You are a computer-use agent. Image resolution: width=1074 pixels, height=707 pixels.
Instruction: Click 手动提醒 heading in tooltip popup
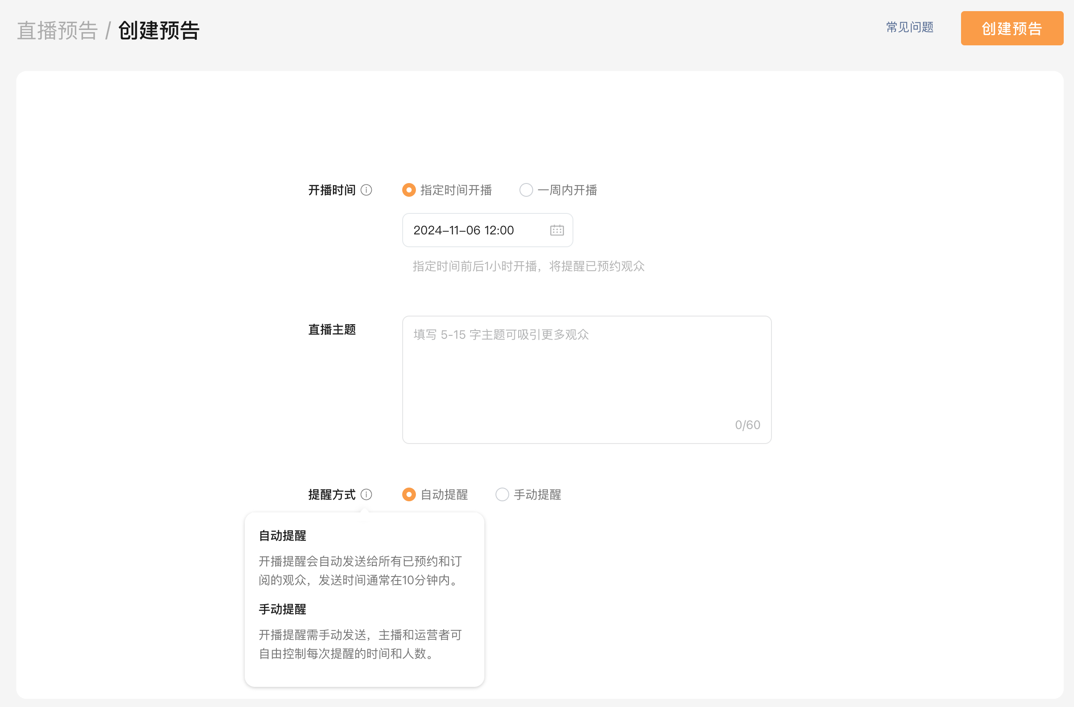coord(282,609)
